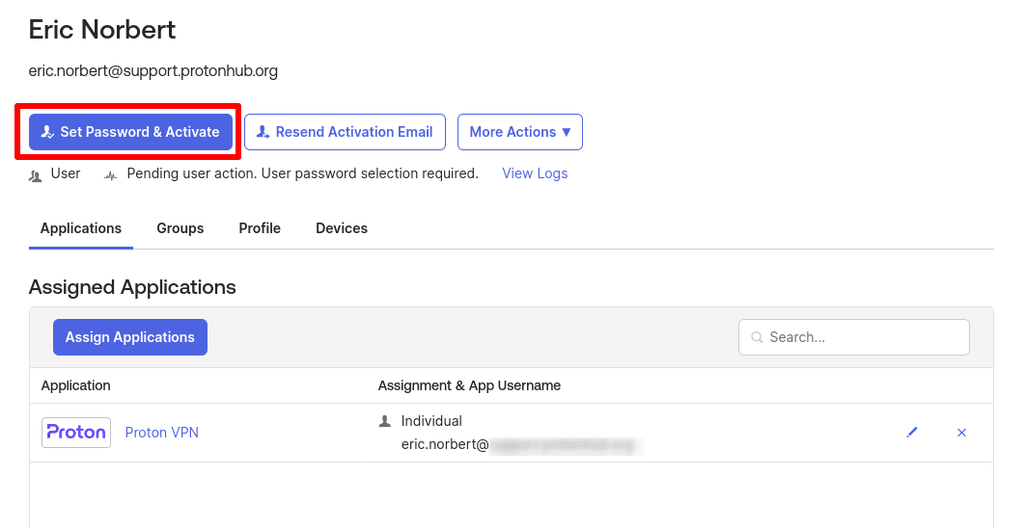This screenshot has width=1025, height=528.
Task: Open the View Logs link
Action: tap(535, 173)
